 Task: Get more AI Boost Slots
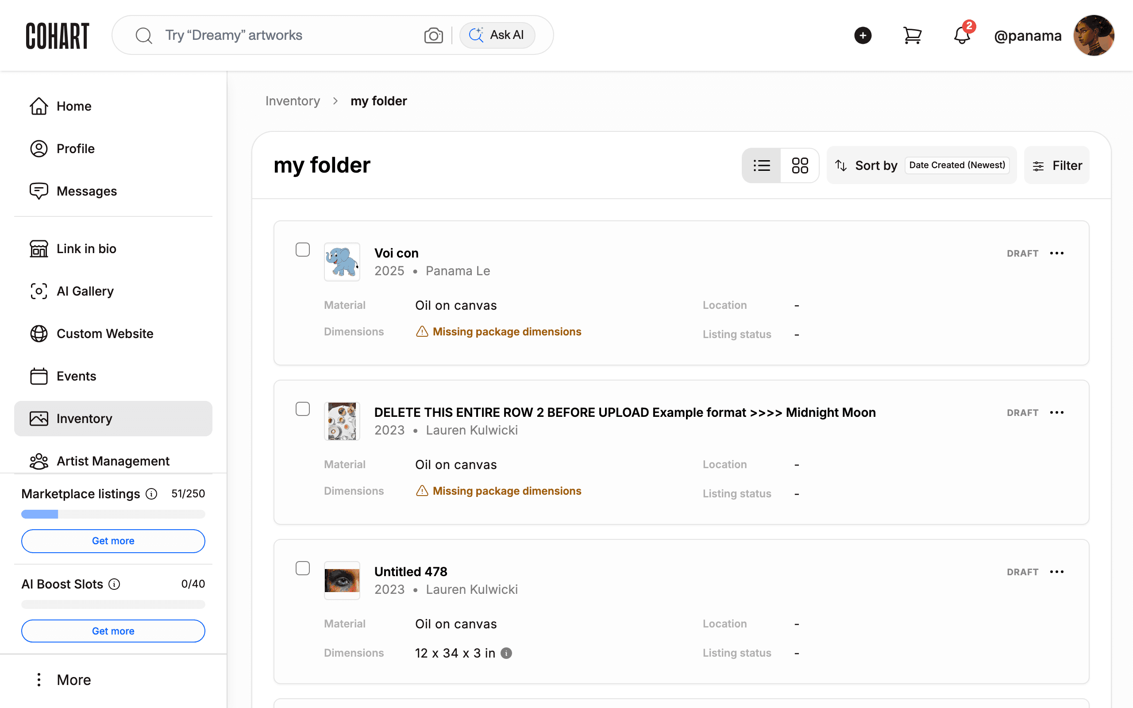coord(113,631)
